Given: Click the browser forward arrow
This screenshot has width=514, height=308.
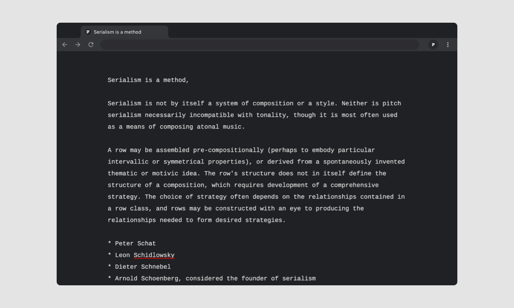Looking at the screenshot, I should point(78,45).
